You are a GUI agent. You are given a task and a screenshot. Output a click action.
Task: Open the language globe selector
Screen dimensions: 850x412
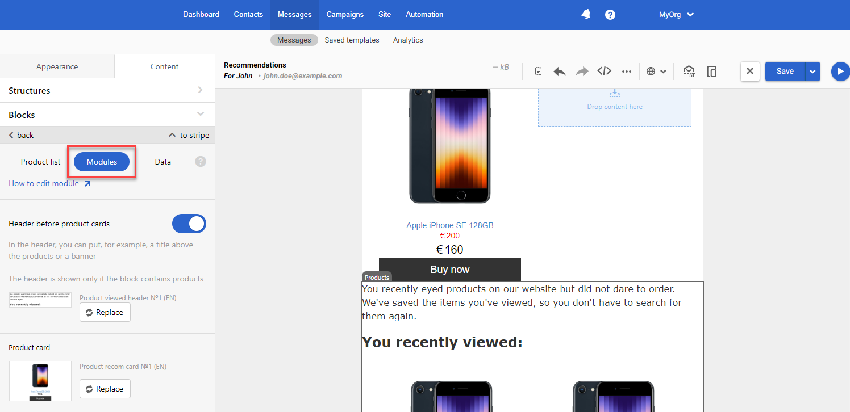pos(656,72)
